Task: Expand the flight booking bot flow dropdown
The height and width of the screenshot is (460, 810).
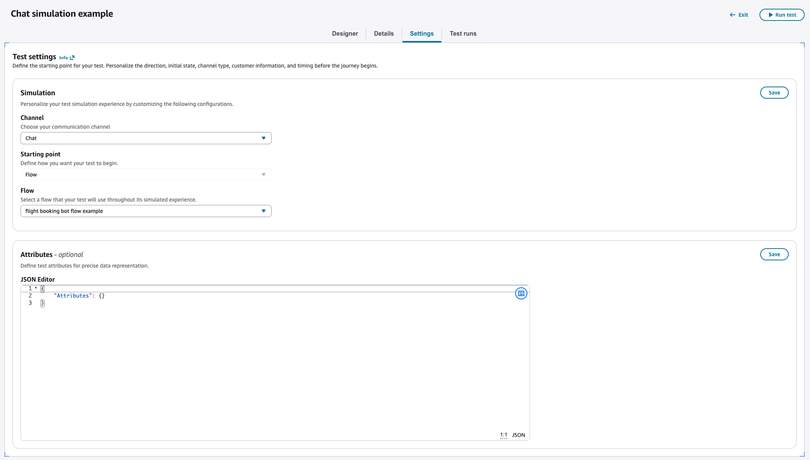Action: point(146,211)
